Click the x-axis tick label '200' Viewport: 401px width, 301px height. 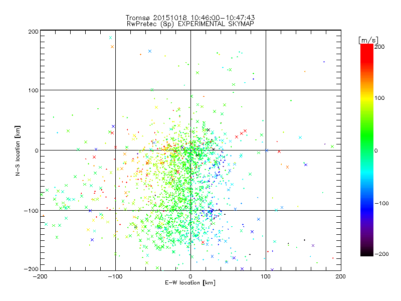click(x=341, y=276)
